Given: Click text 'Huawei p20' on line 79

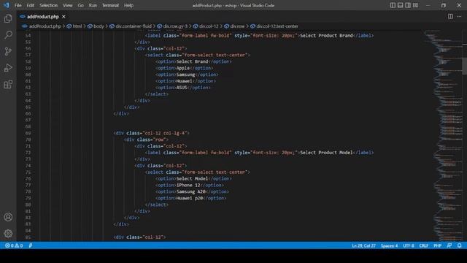Looking at the screenshot, I should click(190, 198).
